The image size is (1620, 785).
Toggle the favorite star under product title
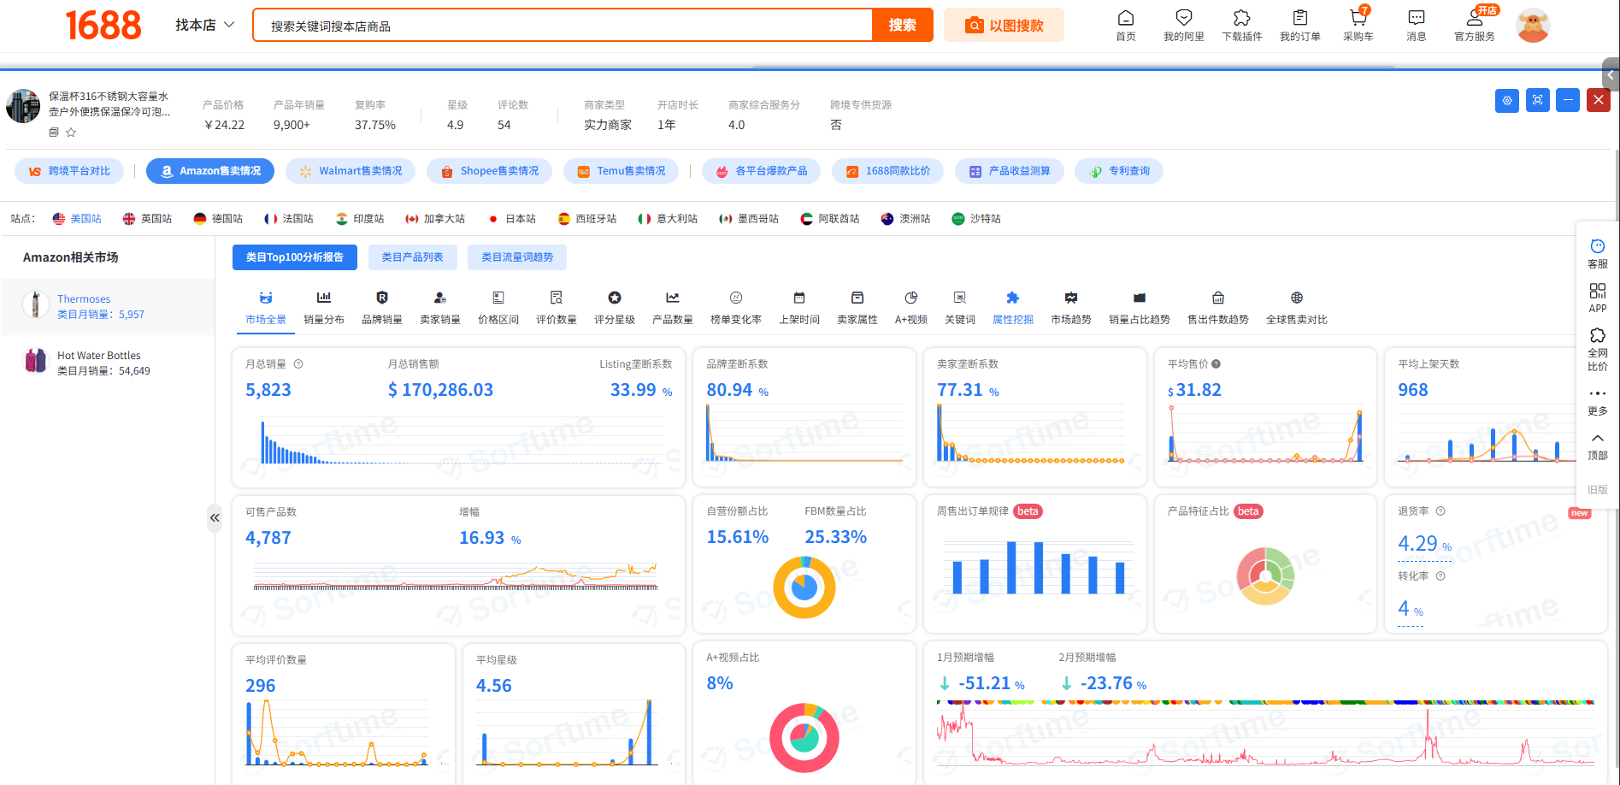point(71,133)
